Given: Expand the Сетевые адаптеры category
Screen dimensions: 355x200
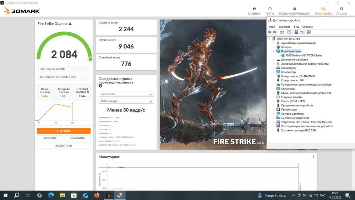Looking at the screenshot, I should [274, 114].
